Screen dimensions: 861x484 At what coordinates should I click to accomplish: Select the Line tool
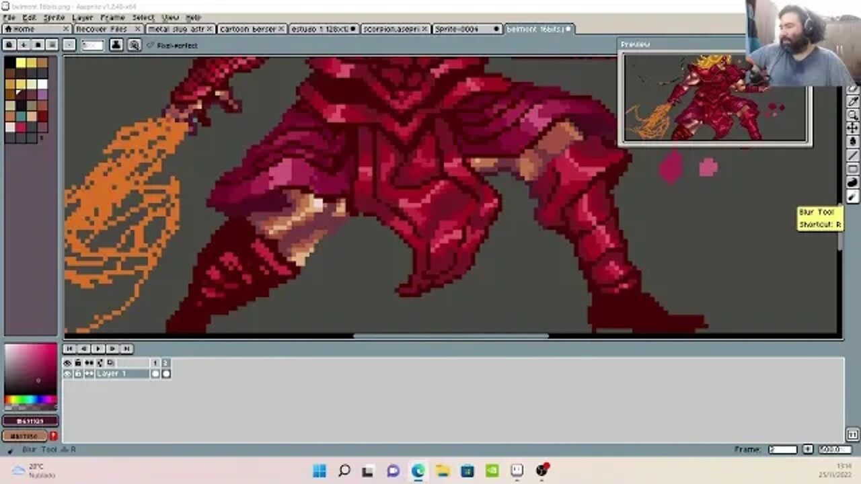click(852, 155)
